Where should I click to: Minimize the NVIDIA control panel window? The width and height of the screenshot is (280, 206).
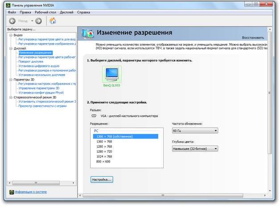248,4
